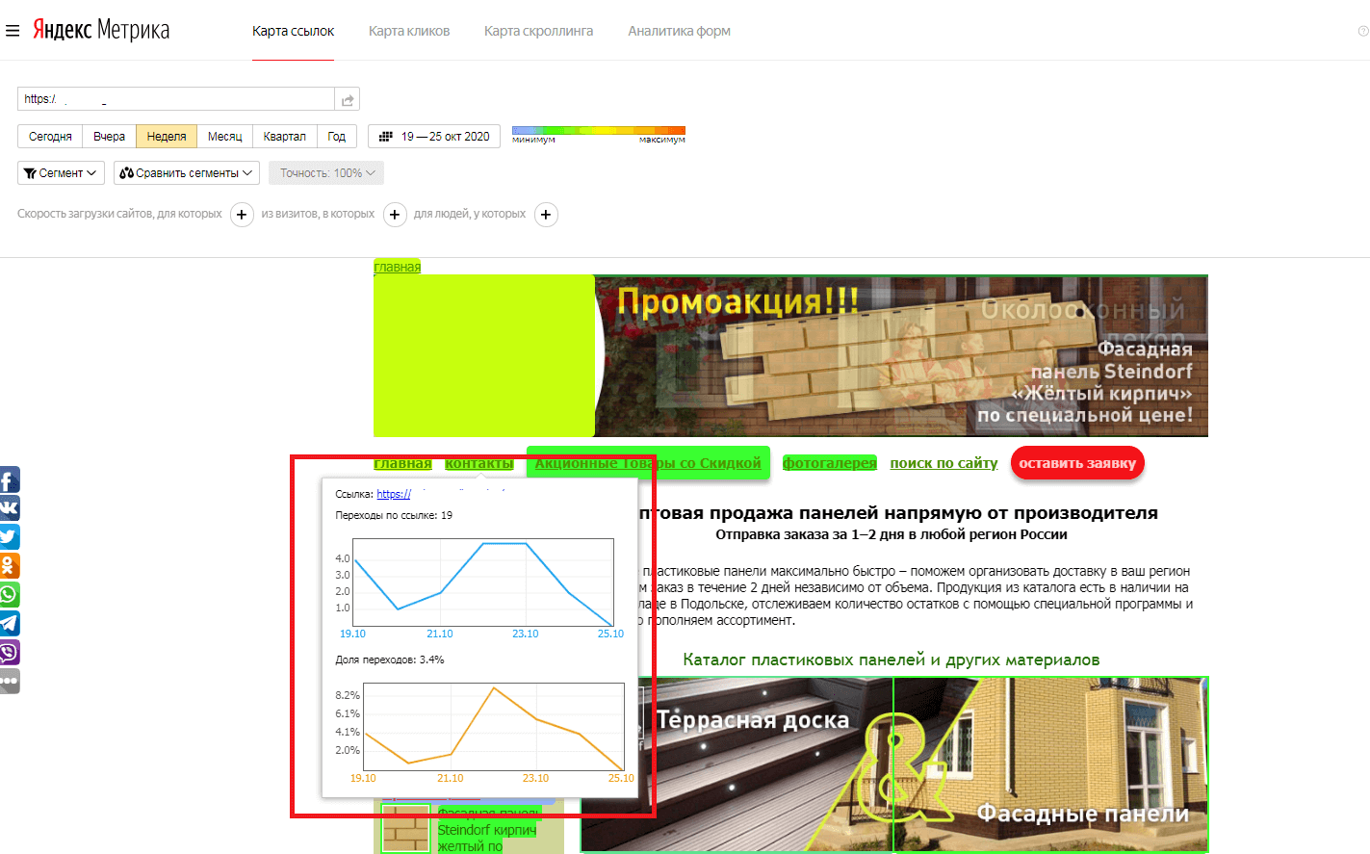Open the Аналитика форм tab
This screenshot has width=1370, height=854.
679,30
